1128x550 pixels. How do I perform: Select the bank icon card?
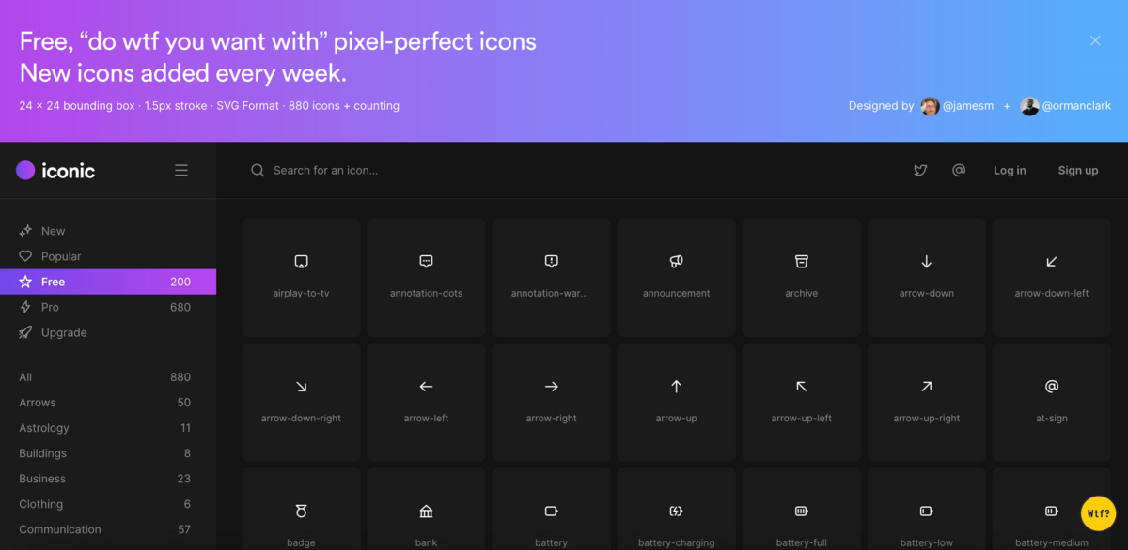pyautogui.click(x=426, y=510)
